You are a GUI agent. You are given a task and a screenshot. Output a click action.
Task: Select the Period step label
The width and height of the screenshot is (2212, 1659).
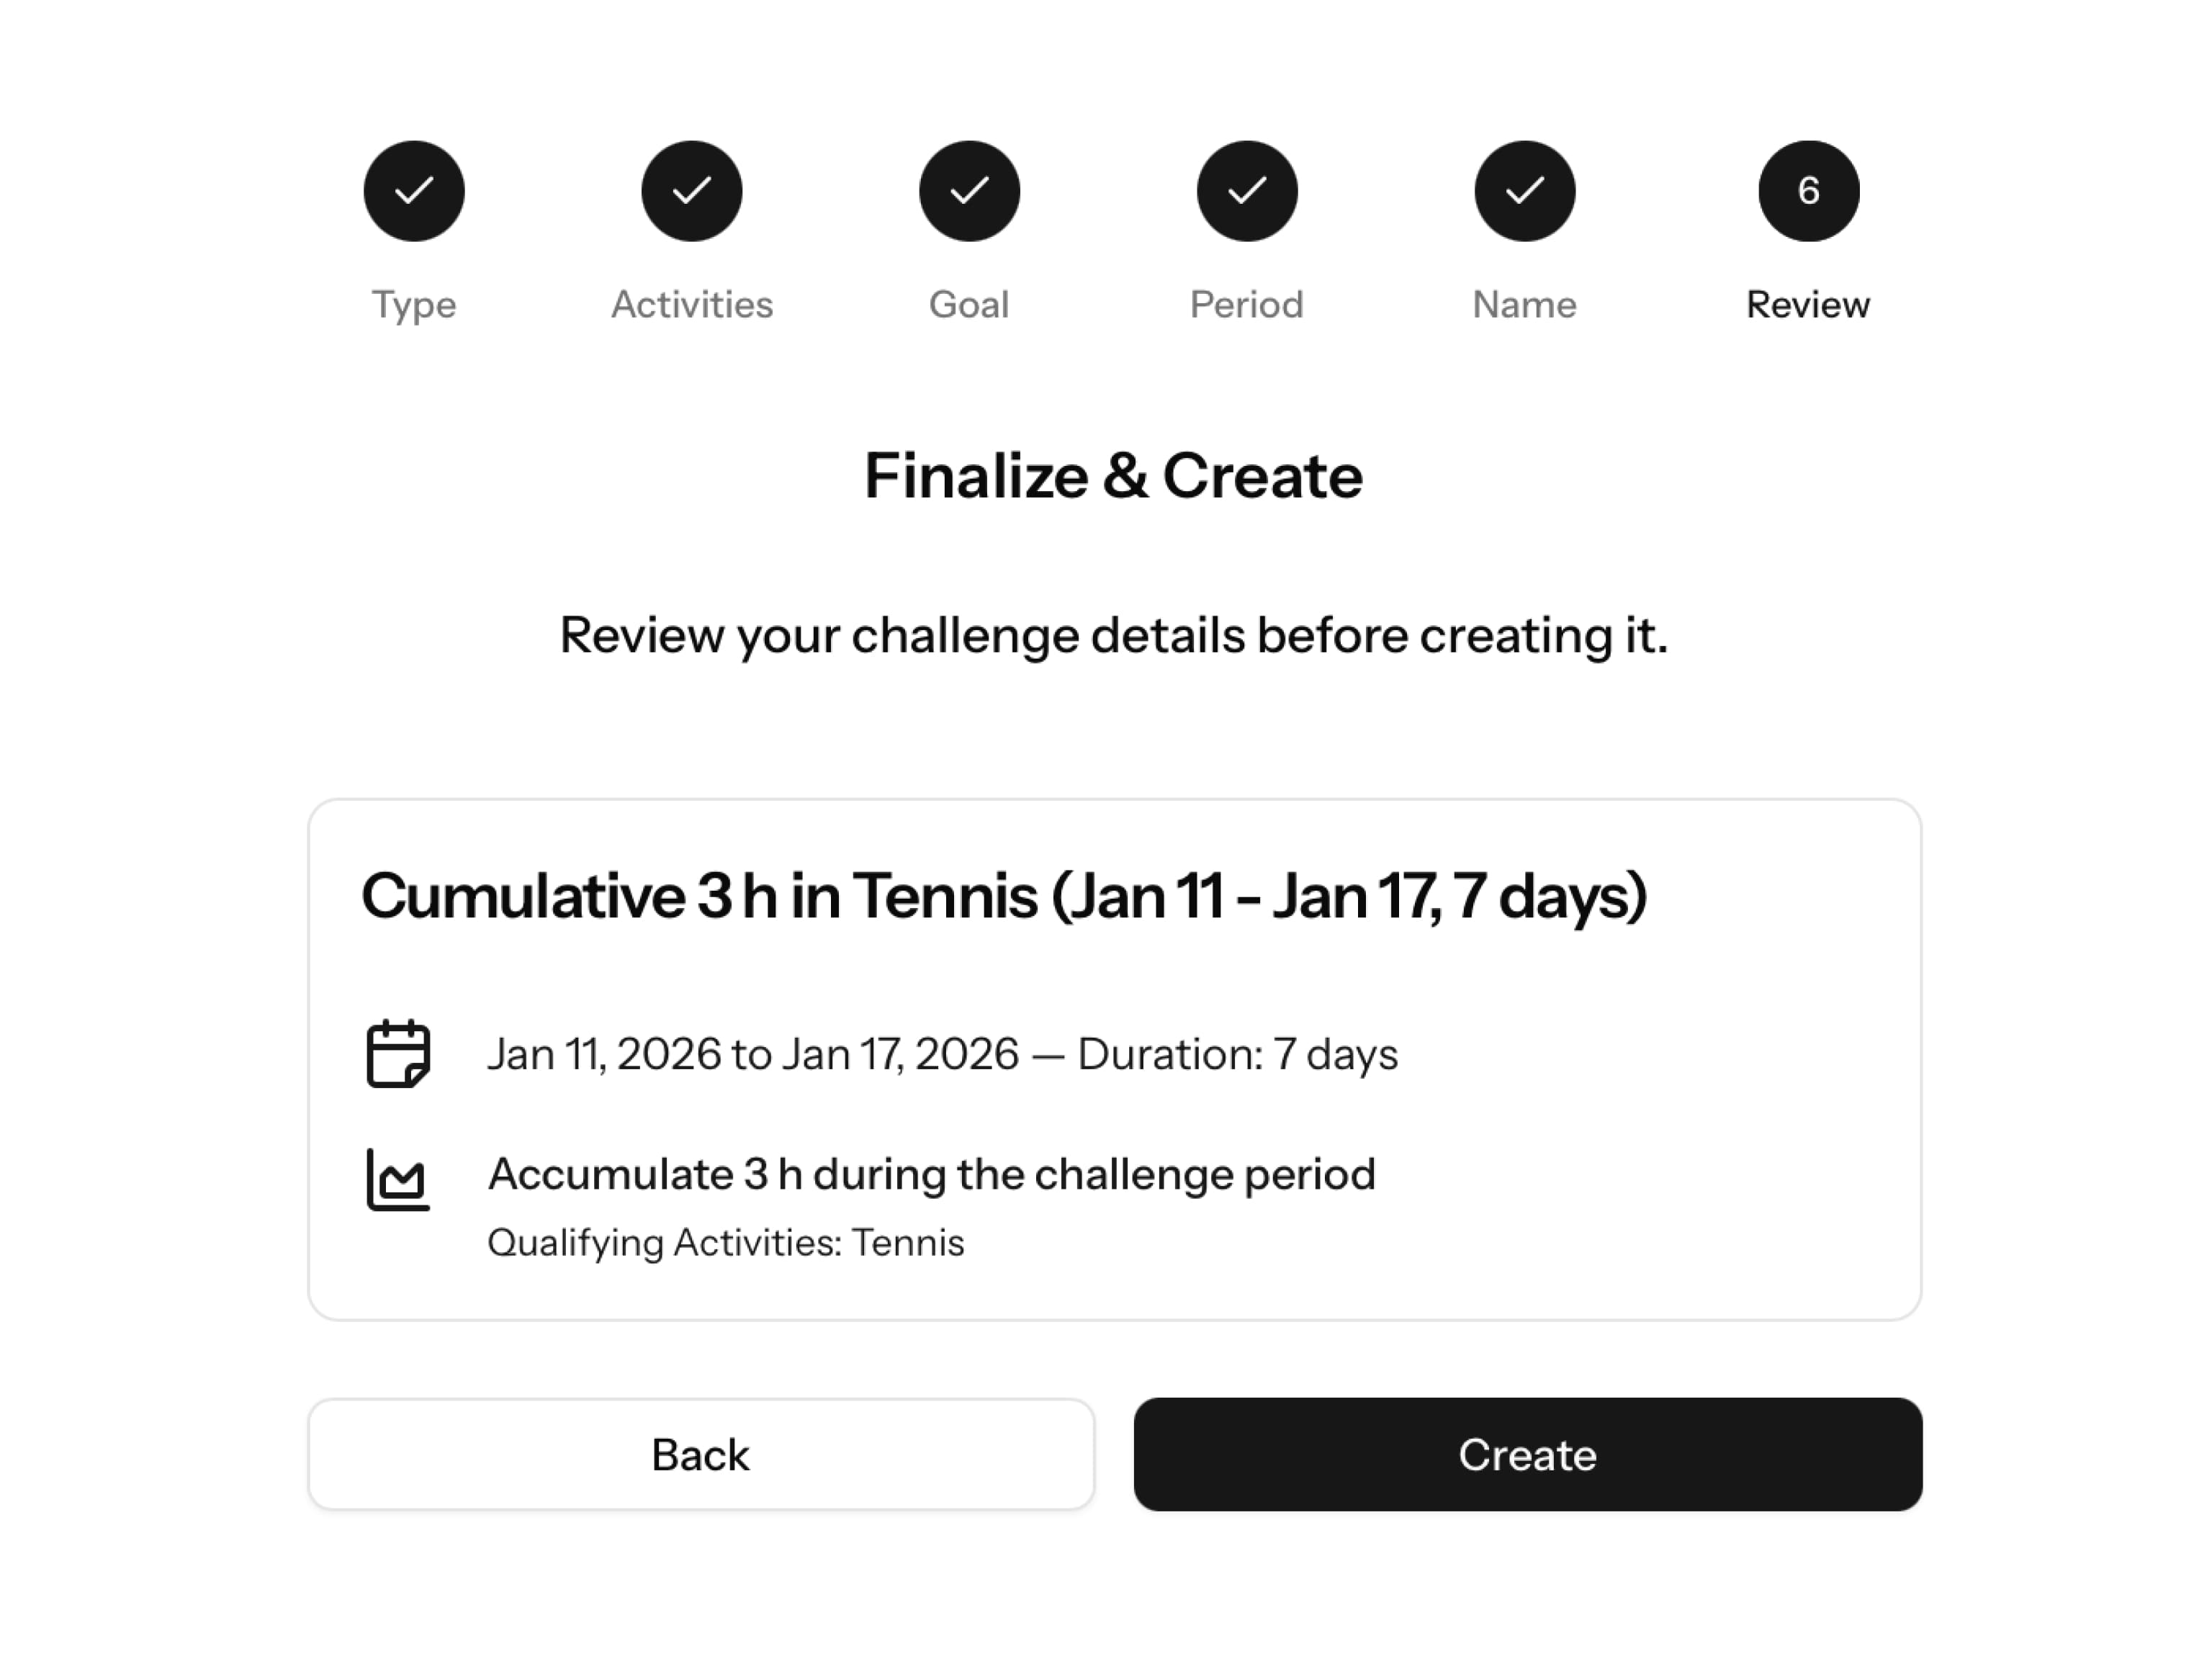pos(1247,305)
